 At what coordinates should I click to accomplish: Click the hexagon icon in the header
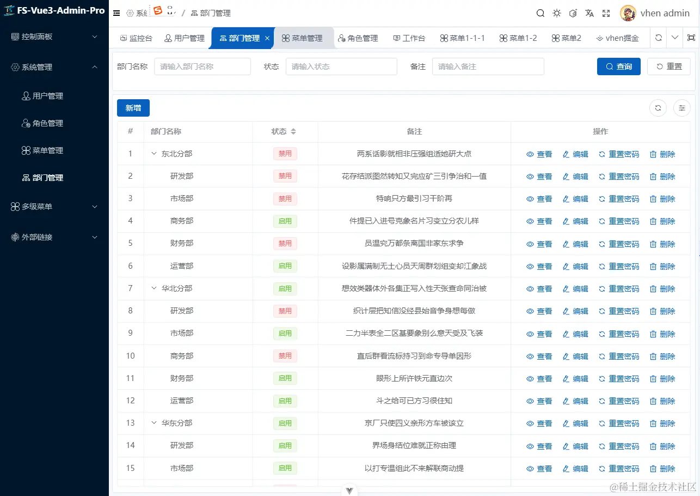click(x=573, y=13)
